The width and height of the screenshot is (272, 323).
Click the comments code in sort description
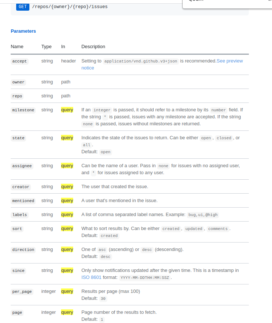pos(218,229)
